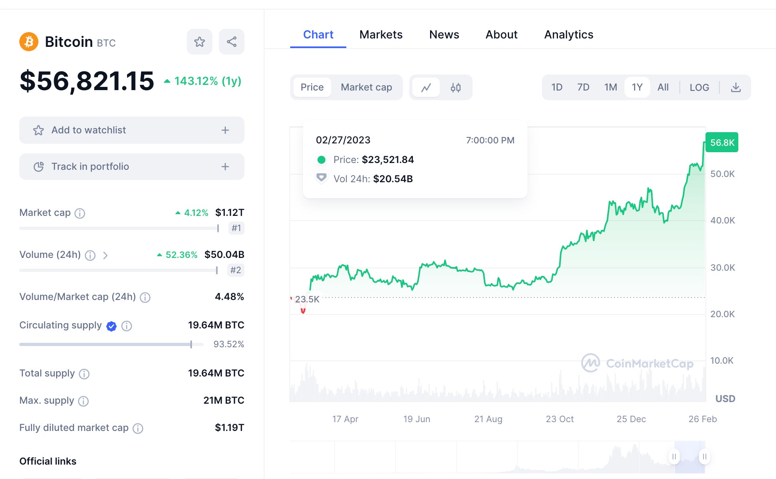Expand Add to watchlist plus sign
This screenshot has height=479, width=776.
pyautogui.click(x=225, y=130)
